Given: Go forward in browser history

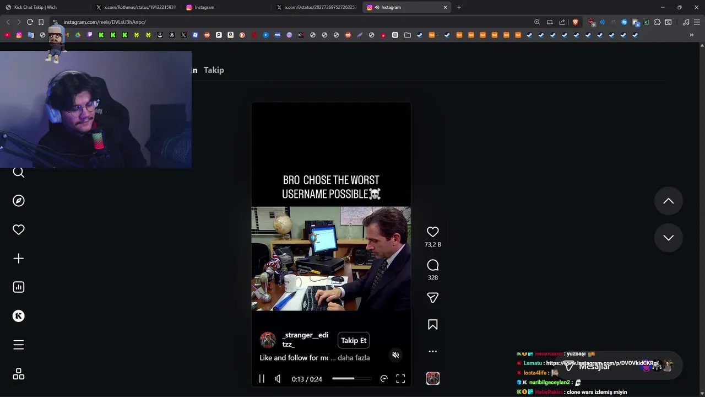Looking at the screenshot, I should [x=18, y=22].
